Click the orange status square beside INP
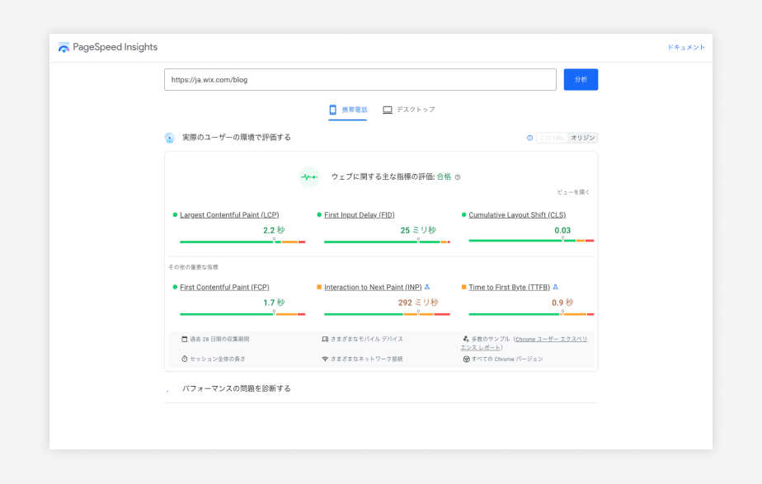The width and height of the screenshot is (762, 484). tap(319, 287)
